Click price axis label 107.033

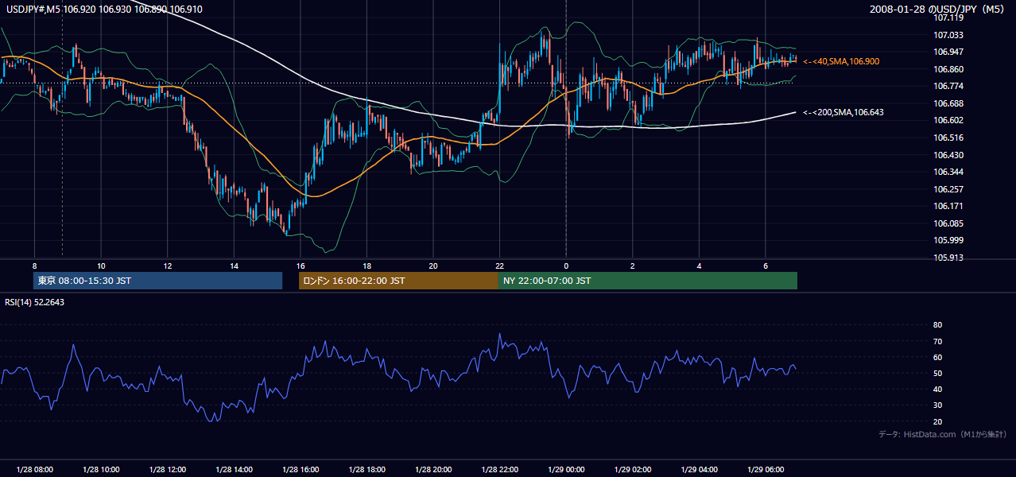coord(948,35)
